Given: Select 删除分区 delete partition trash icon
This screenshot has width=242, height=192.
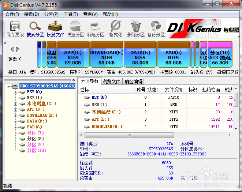Looking at the screenshot, I should pyautogui.click(x=136, y=29).
